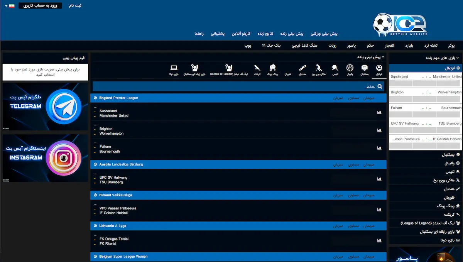Select the League of Legend icon in the live sports bar
463x262 pixels.
(x=228, y=68)
